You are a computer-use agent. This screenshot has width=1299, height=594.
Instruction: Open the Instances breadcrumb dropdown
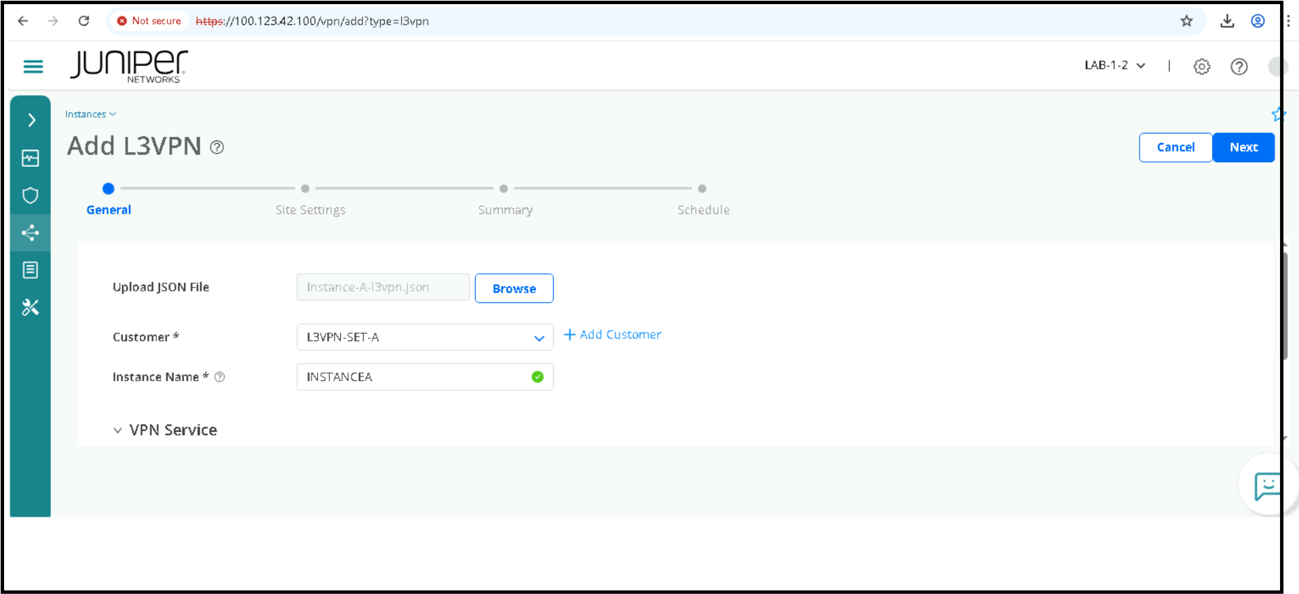click(91, 114)
